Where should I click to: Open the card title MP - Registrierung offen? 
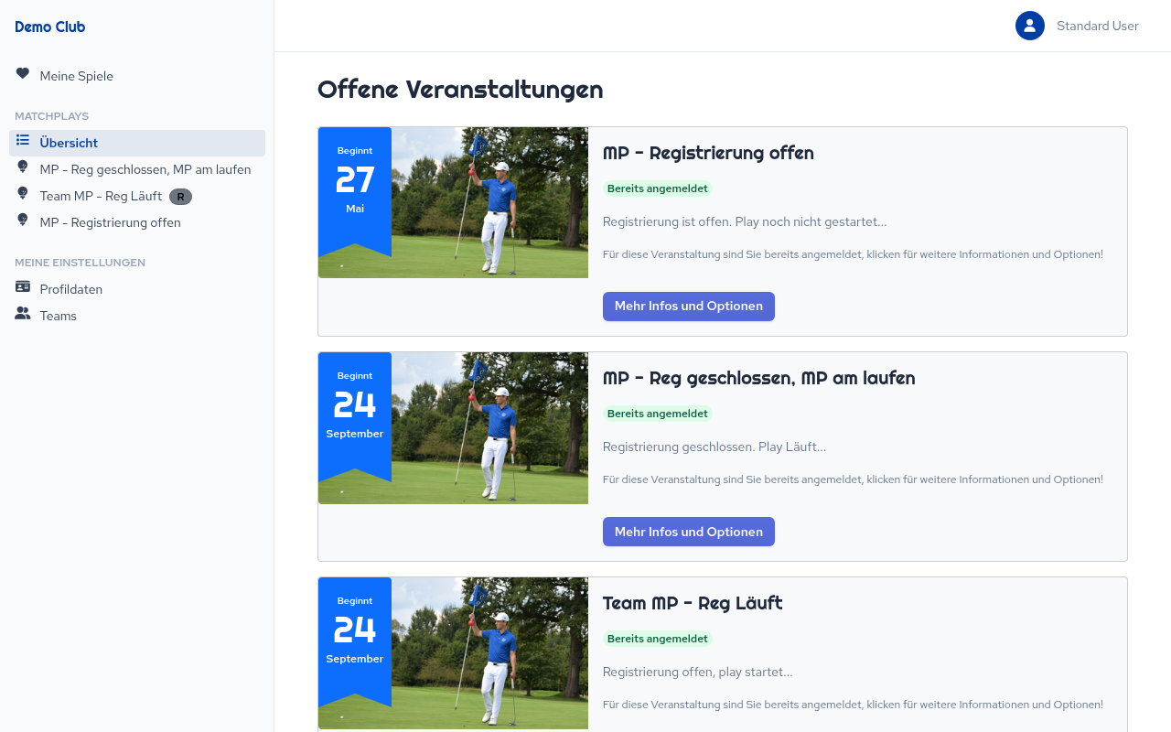[708, 153]
